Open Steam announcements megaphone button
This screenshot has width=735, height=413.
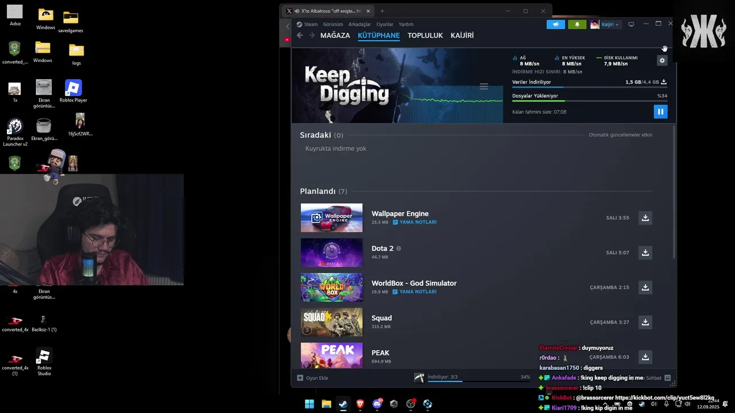556,24
